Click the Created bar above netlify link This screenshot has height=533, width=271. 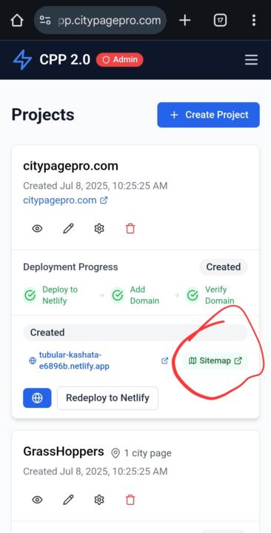pos(135,332)
